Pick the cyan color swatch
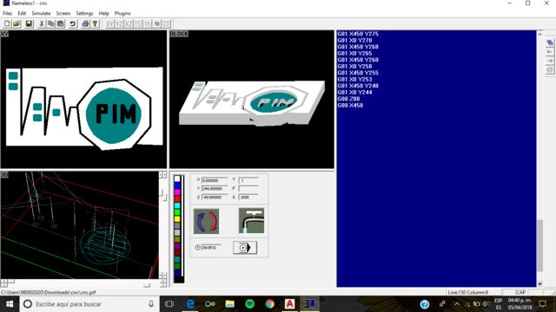The height and width of the screenshot is (312, 556). [177, 205]
